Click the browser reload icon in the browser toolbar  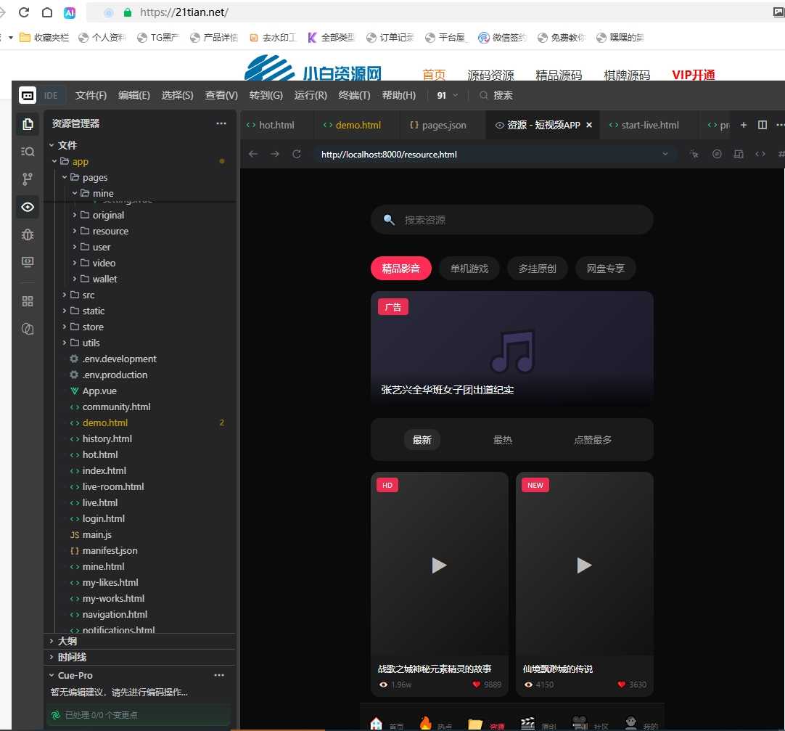[x=23, y=12]
